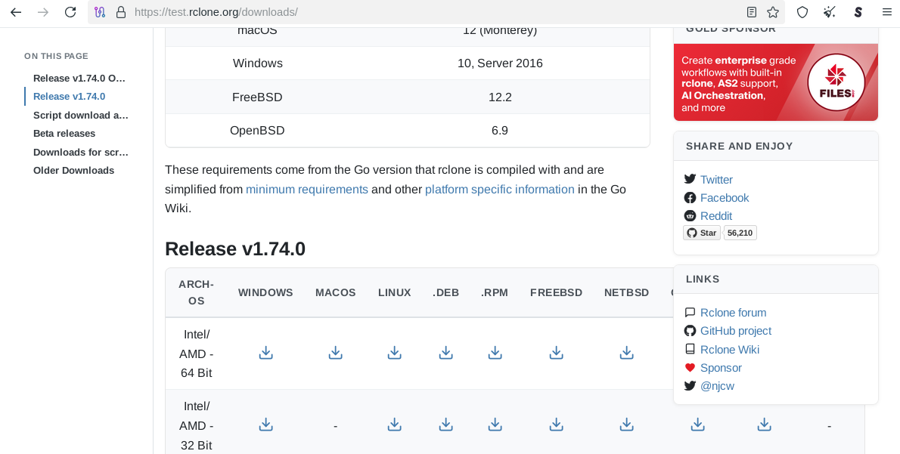This screenshot has width=900, height=454.
Task: Open the minimum requirements link
Action: pyautogui.click(x=306, y=190)
